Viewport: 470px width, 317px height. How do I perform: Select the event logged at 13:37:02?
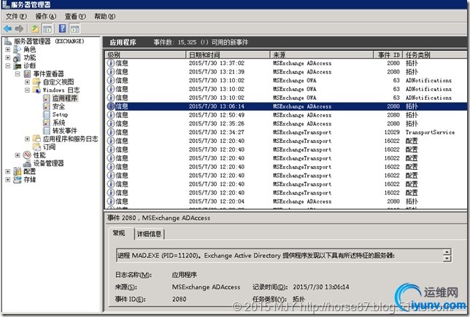(x=286, y=63)
